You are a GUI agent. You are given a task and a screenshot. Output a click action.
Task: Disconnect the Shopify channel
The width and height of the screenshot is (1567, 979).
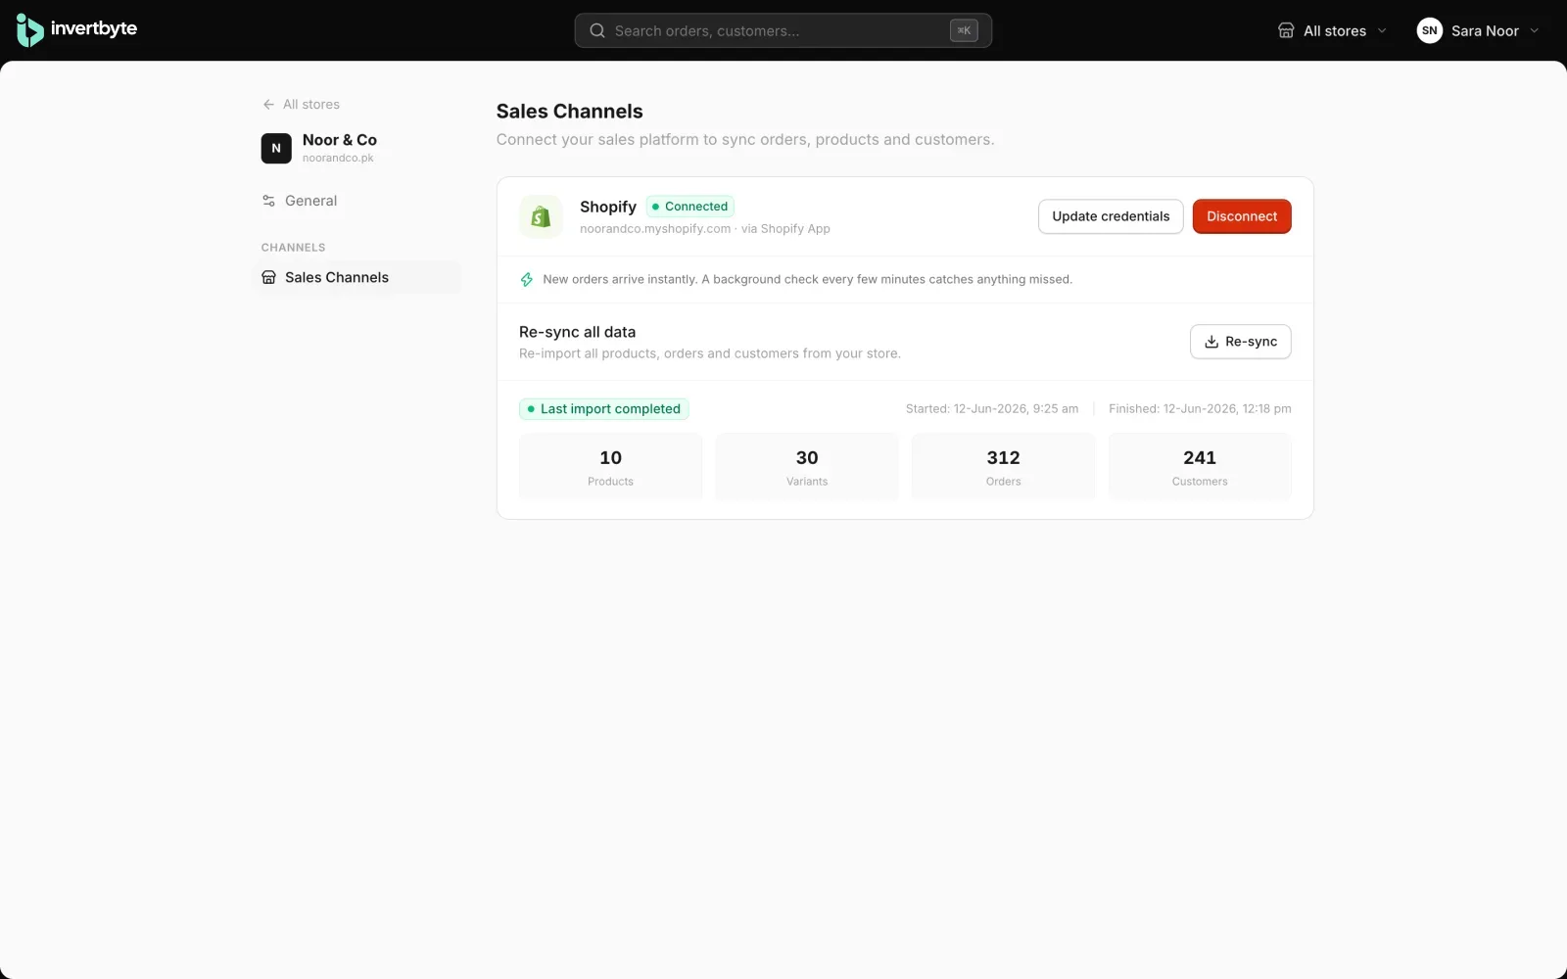1241,216
